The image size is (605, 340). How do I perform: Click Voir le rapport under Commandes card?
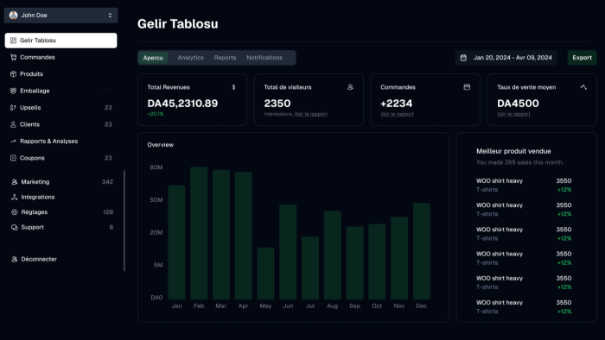[x=397, y=114]
